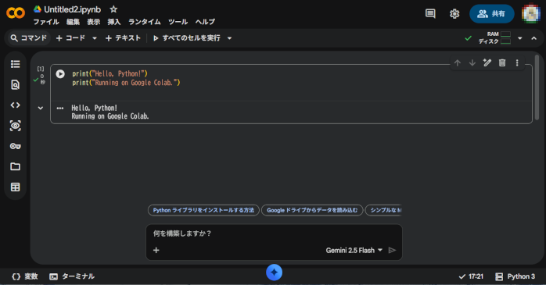The height and width of the screenshot is (285, 546).
Task: Collapse the cell output chevron
Action: pyautogui.click(x=41, y=108)
